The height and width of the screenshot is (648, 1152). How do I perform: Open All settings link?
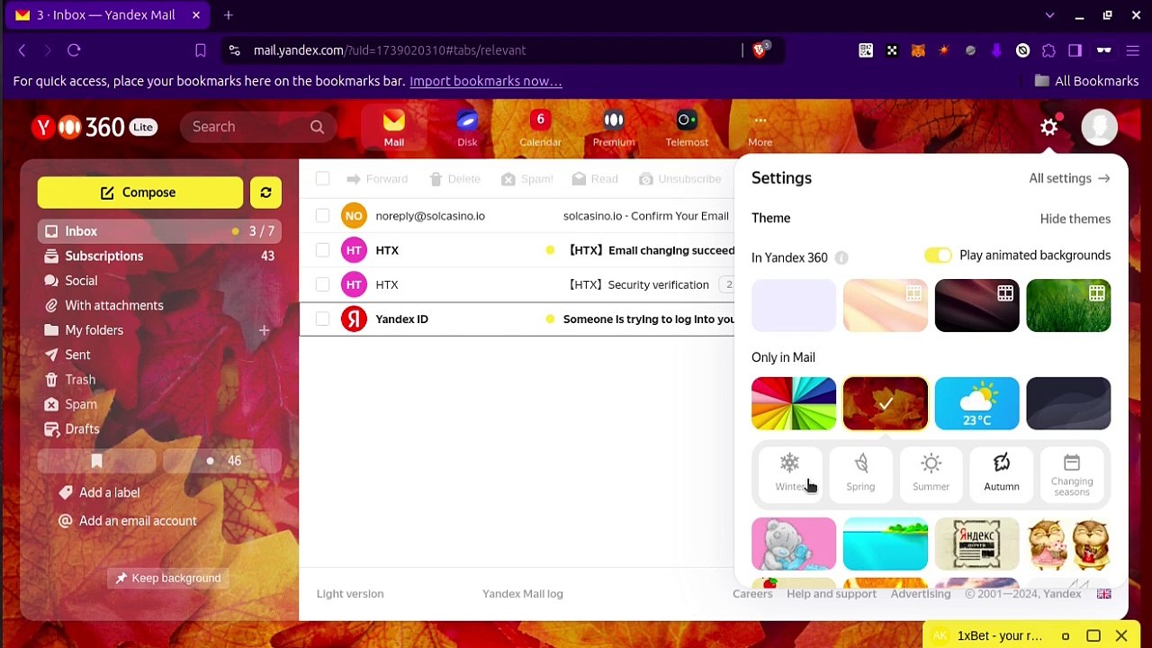[1069, 178]
